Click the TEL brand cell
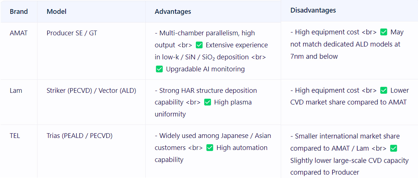This screenshot has height=178, width=418. tap(15, 136)
